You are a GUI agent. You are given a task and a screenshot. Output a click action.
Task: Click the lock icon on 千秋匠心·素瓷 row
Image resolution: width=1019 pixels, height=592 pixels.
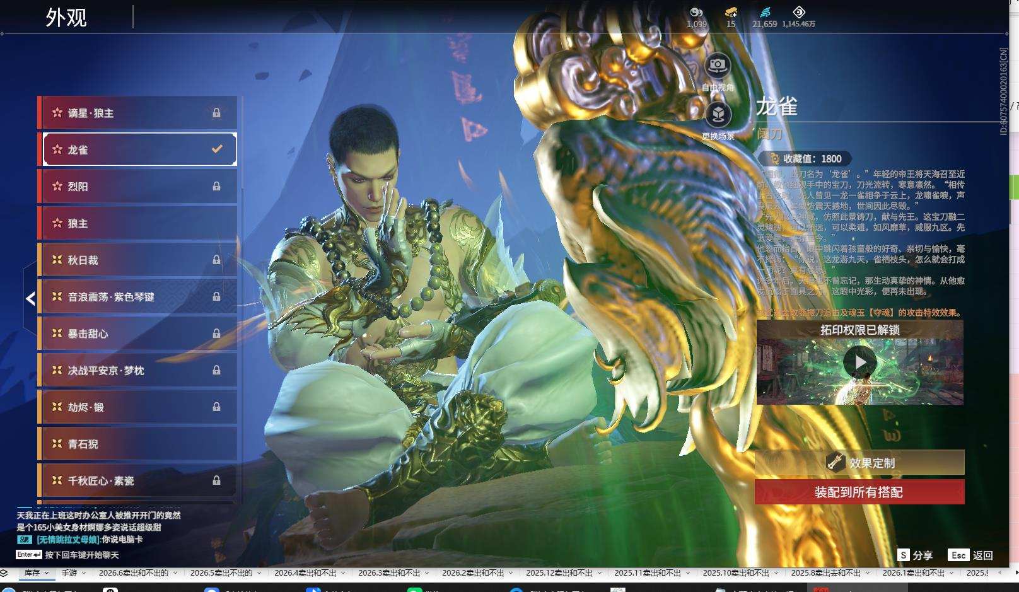coord(216,480)
